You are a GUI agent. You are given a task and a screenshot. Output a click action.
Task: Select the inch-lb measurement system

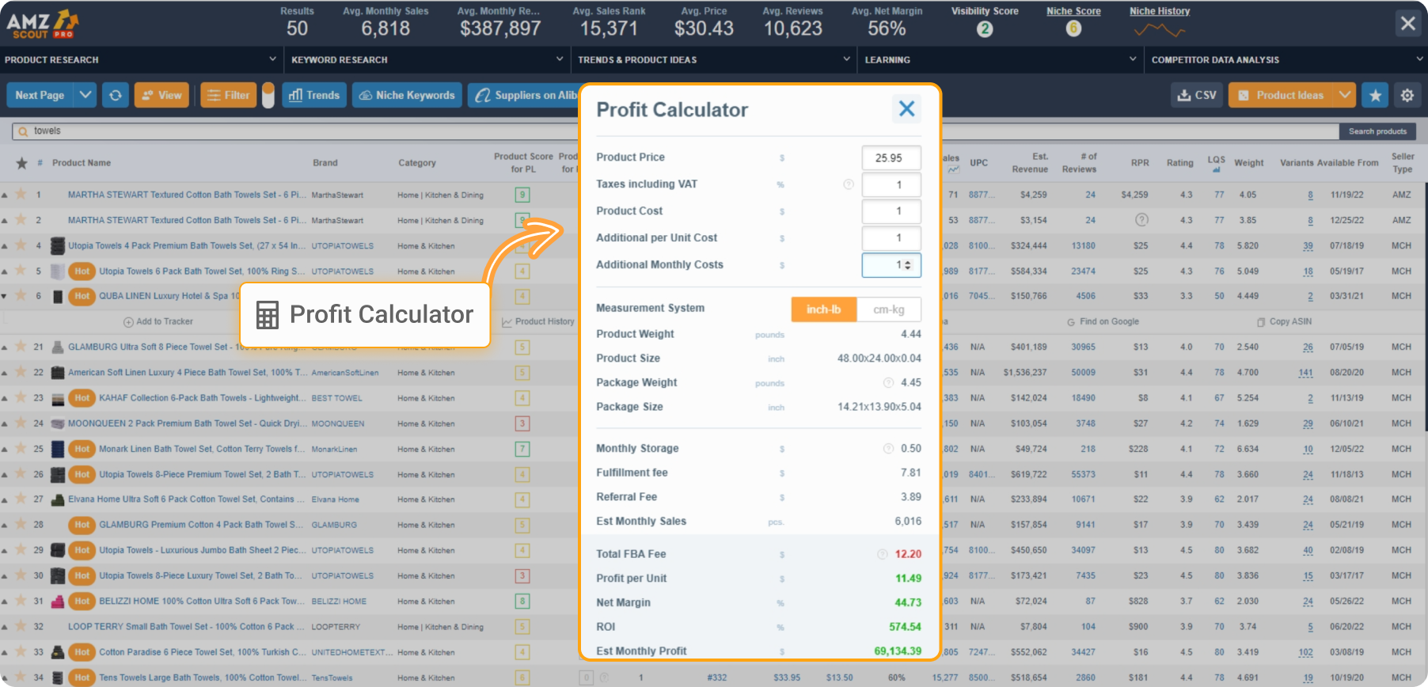pyautogui.click(x=824, y=309)
